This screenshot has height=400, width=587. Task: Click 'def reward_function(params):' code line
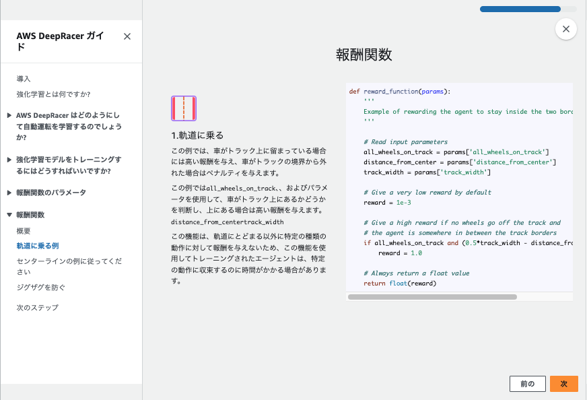(400, 92)
